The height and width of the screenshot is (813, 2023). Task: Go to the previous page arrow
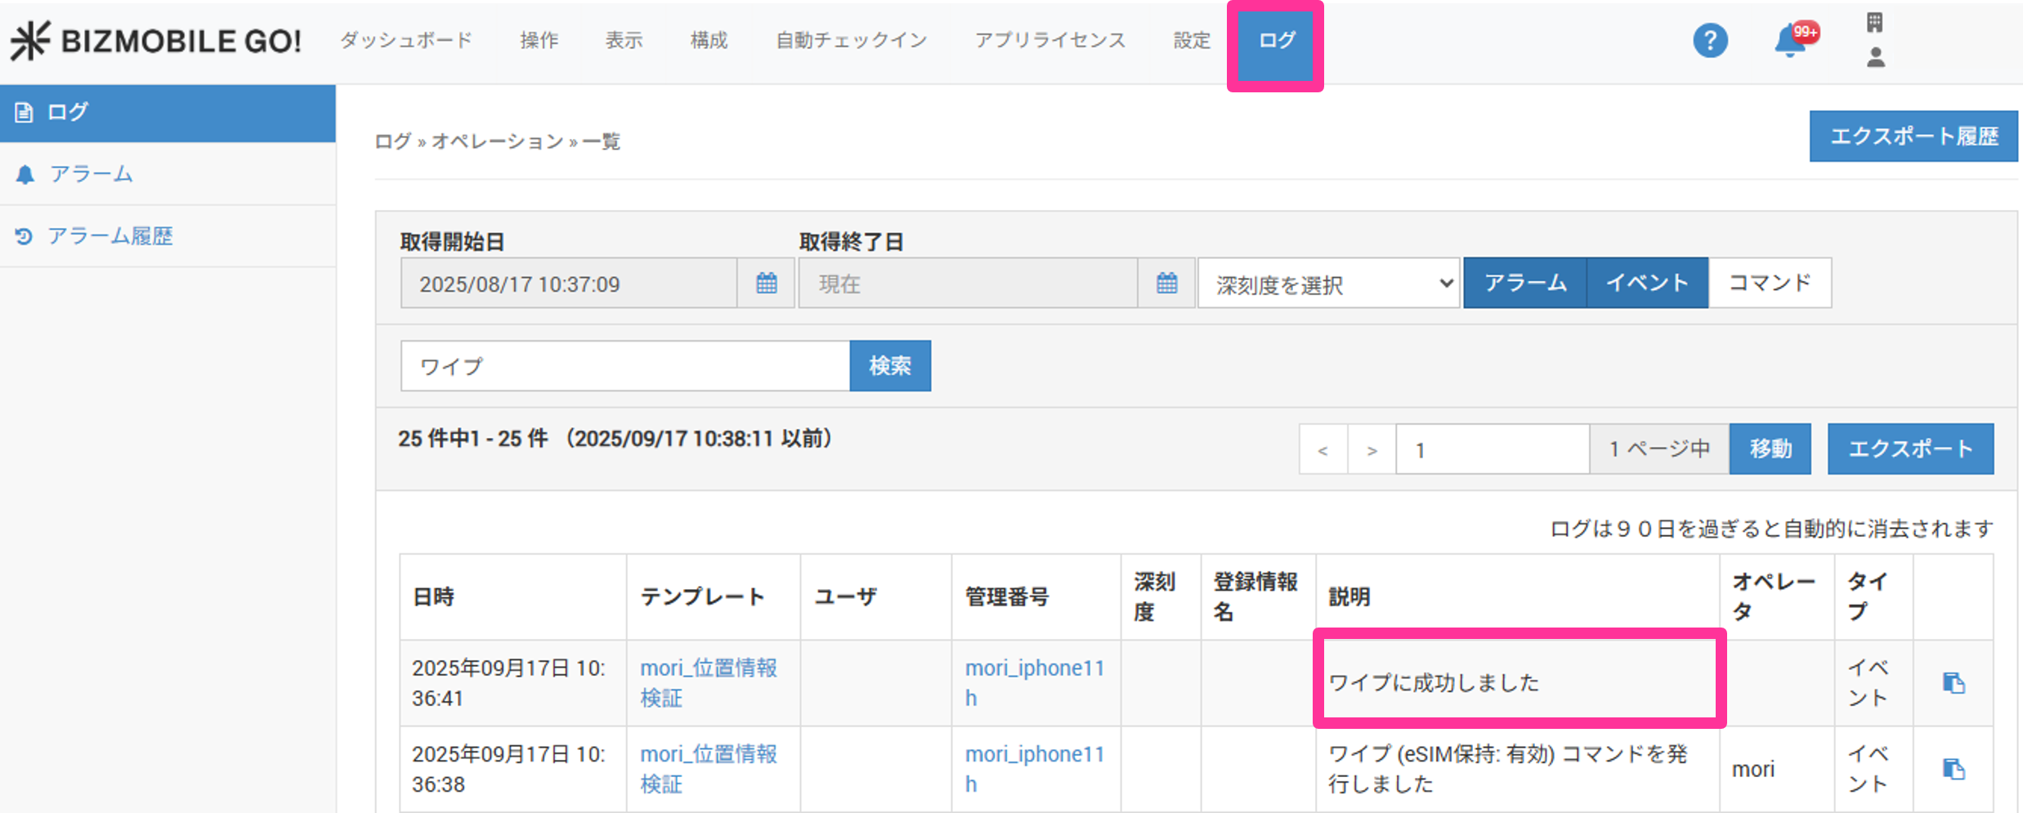[1323, 449]
